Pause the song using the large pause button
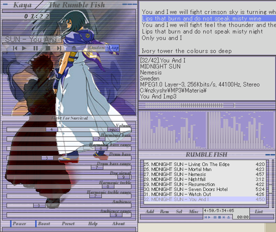Viewport: 276px width, 232px height. [x=36, y=48]
